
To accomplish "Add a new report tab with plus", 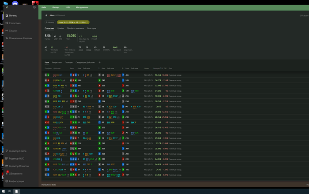I will [x=99, y=63].
